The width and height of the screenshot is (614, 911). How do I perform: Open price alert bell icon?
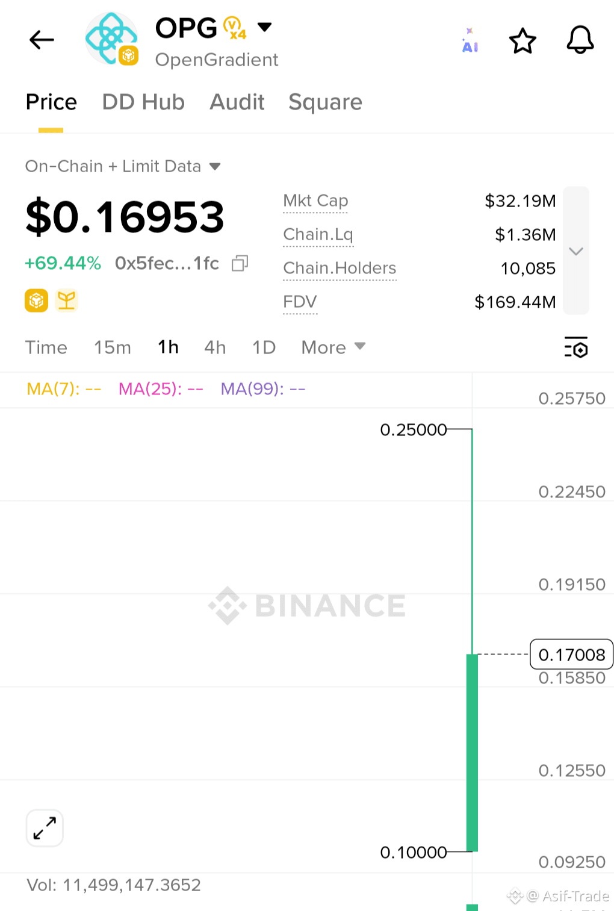[x=580, y=40]
